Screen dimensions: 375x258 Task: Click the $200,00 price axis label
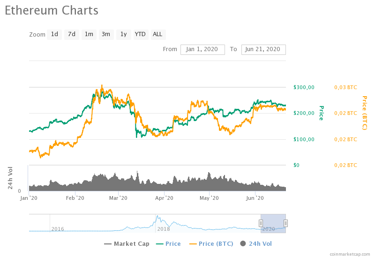[304, 113]
